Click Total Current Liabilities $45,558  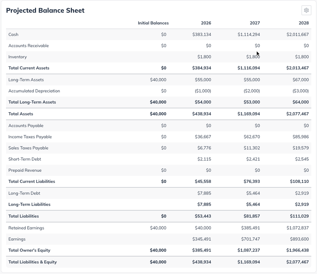pos(203,181)
